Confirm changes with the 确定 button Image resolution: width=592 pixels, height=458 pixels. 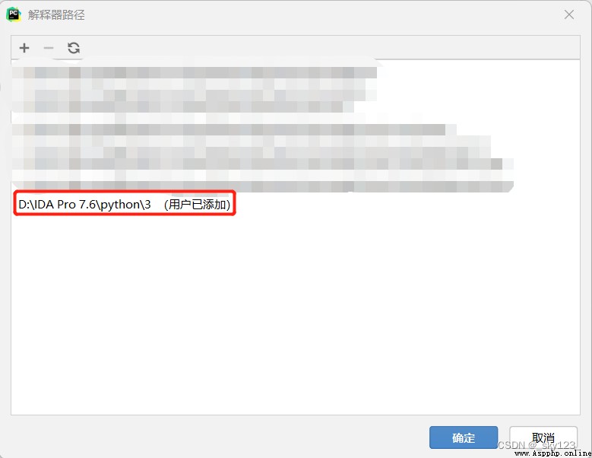tap(464, 437)
